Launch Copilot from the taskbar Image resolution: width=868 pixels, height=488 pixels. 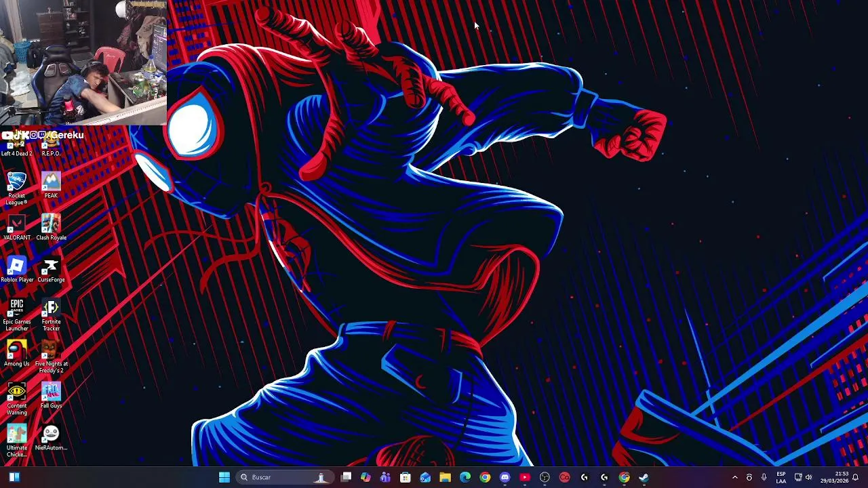(x=366, y=477)
